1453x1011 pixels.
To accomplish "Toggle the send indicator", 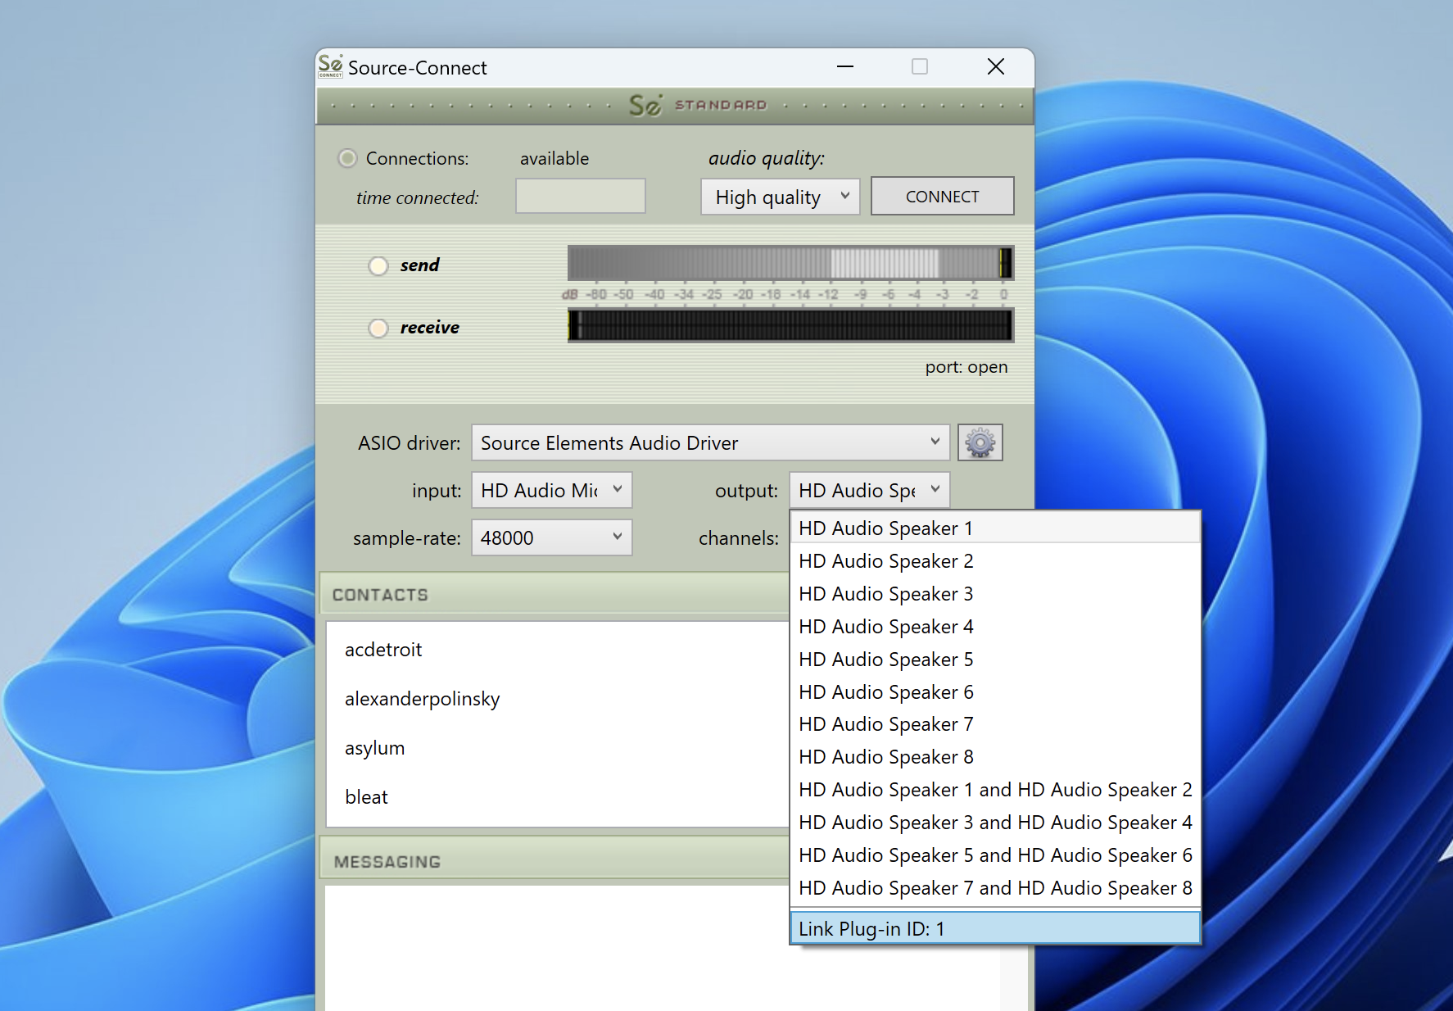I will [378, 265].
